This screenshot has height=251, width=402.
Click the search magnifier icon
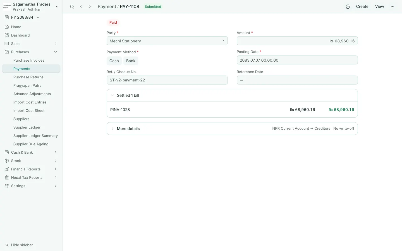coord(72,7)
